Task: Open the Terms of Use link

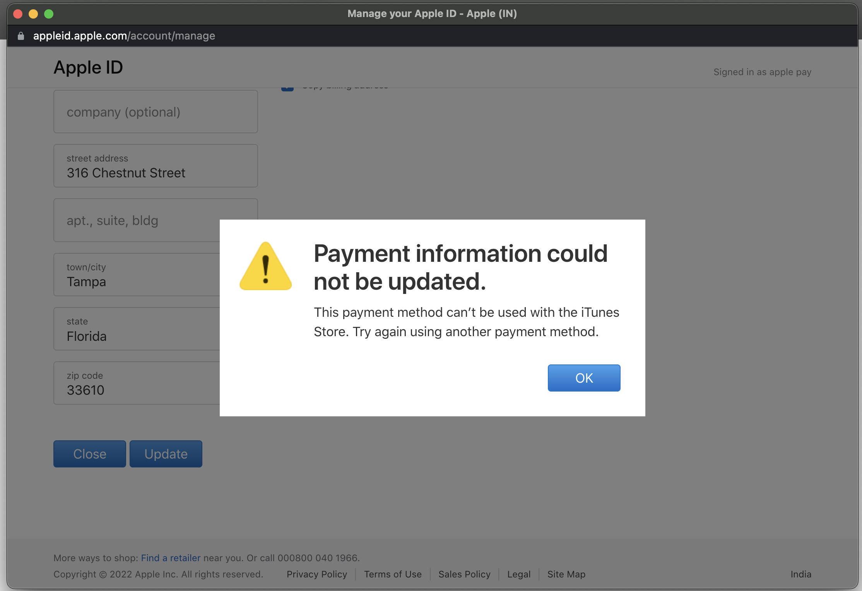Action: pos(393,574)
